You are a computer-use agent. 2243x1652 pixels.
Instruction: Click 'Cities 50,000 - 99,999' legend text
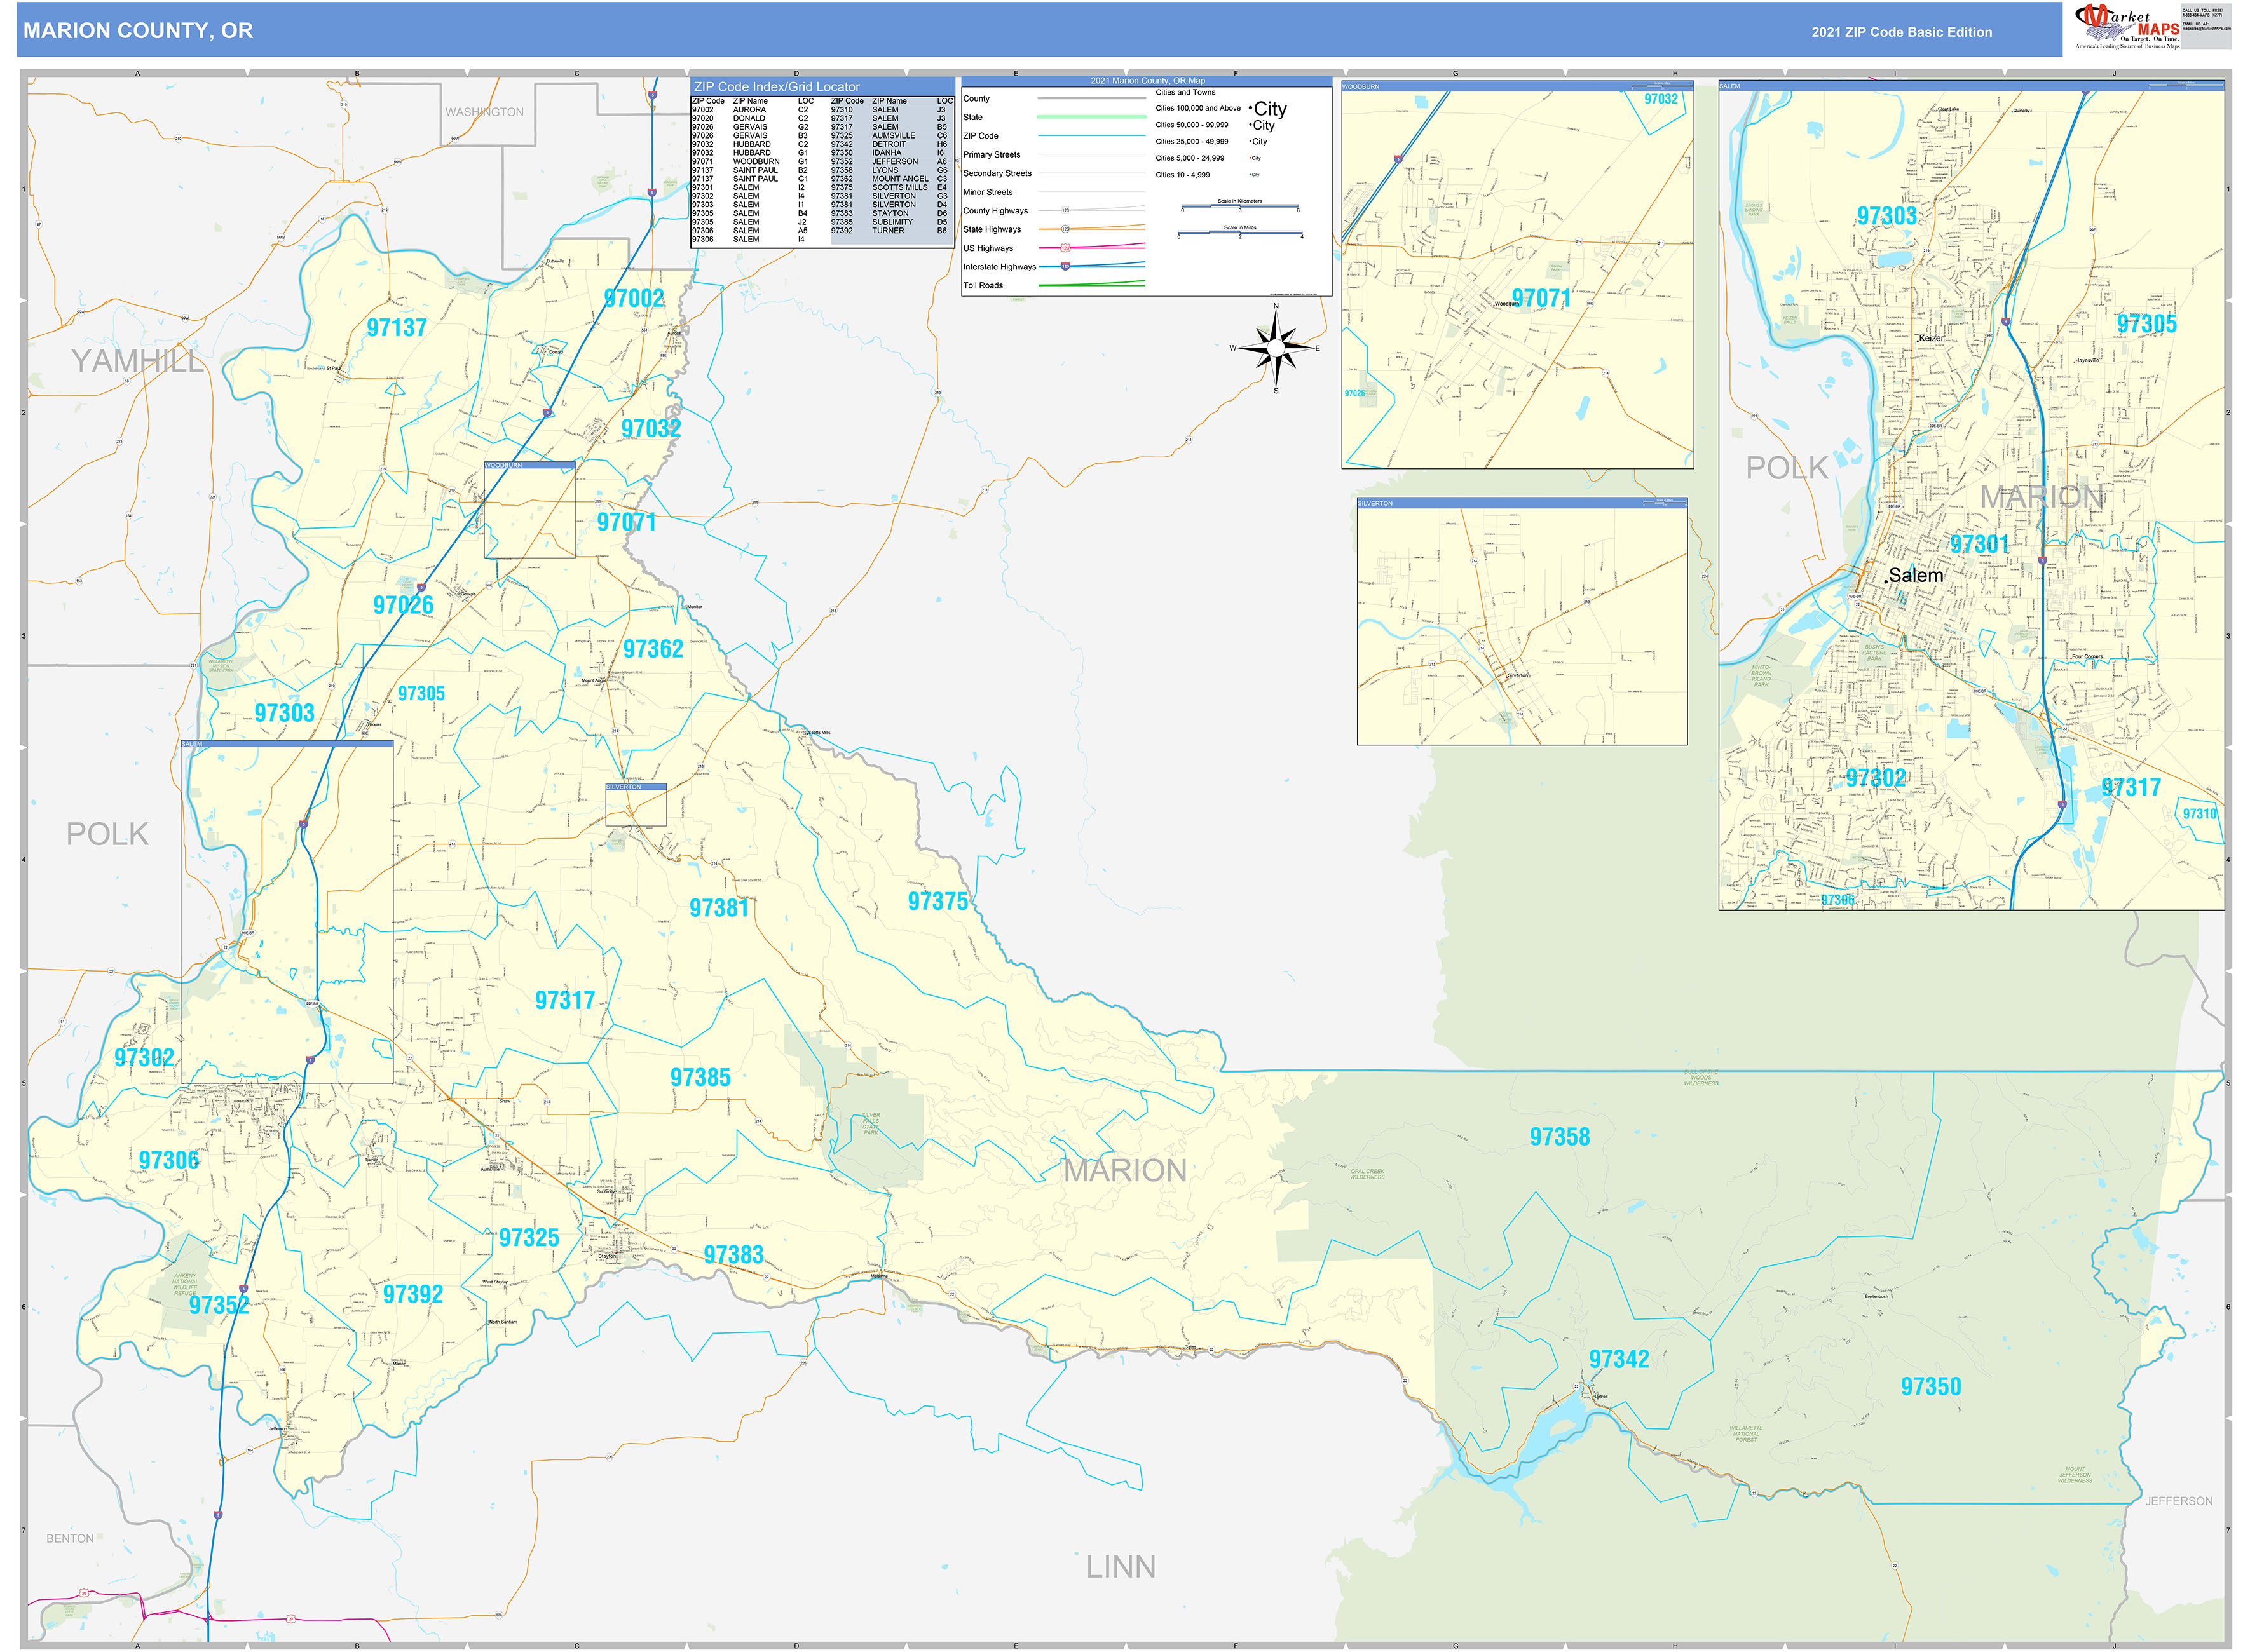(1192, 125)
